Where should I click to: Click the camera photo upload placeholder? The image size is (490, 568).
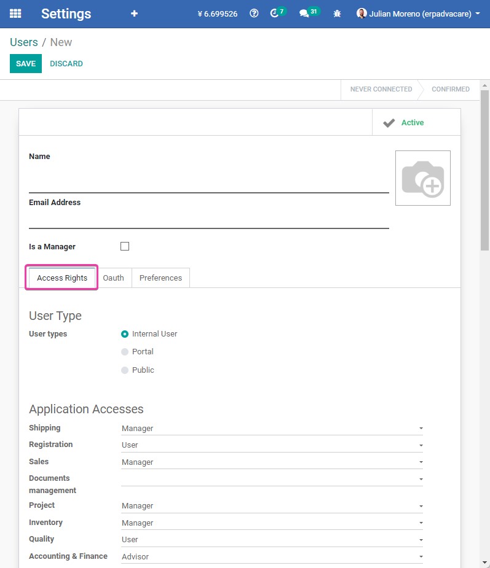pyautogui.click(x=423, y=178)
